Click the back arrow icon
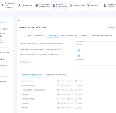Image resolution: width=116 pixels, height=113 pixels. tap(19, 21)
